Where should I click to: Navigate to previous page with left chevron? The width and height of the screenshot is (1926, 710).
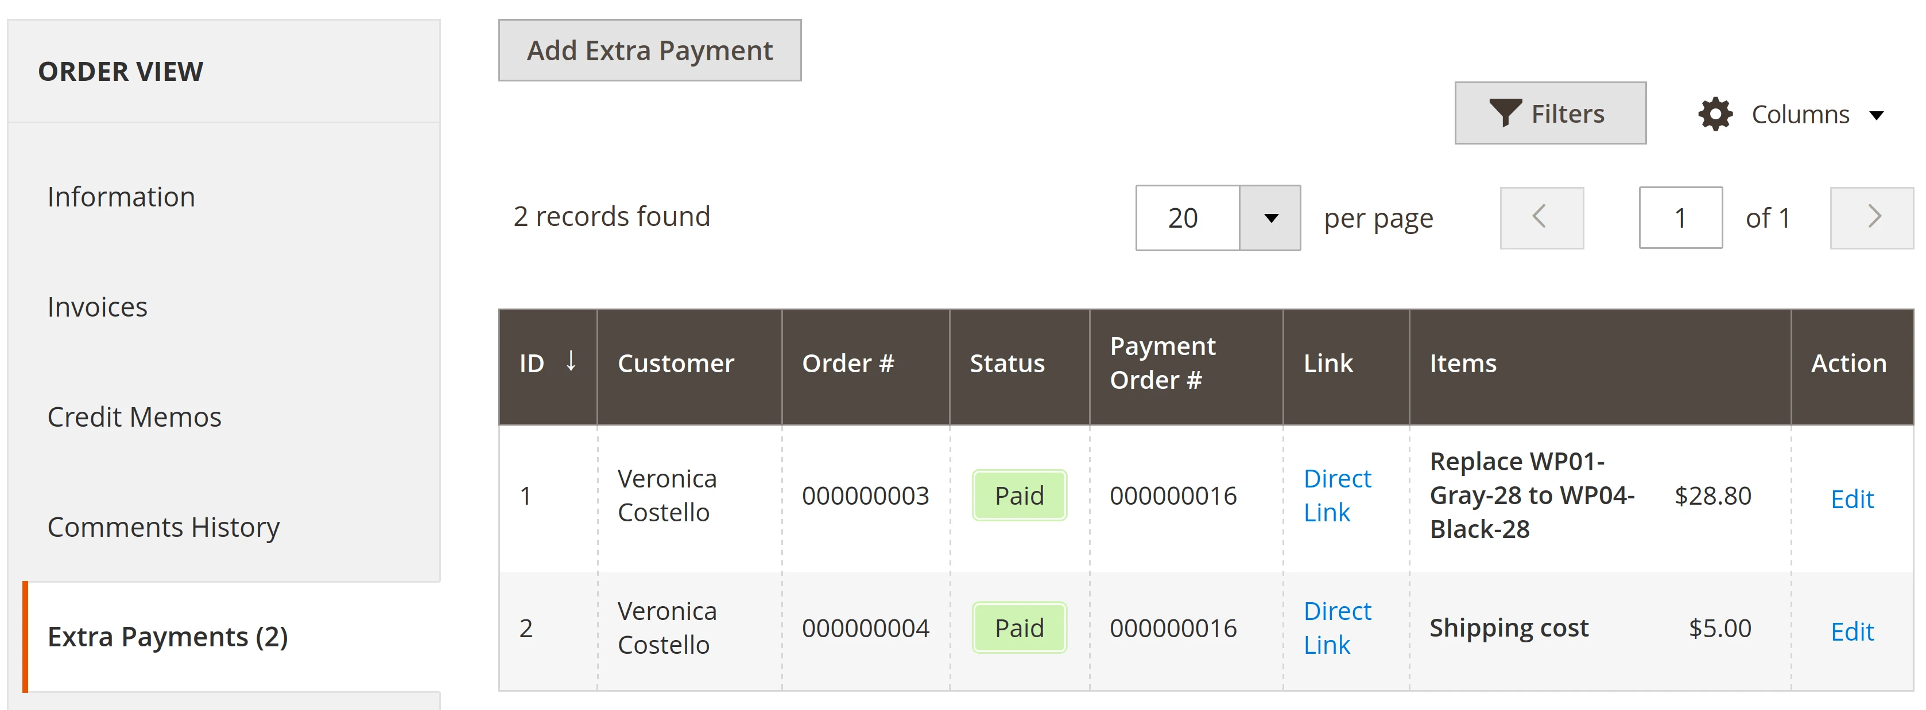pos(1542,217)
